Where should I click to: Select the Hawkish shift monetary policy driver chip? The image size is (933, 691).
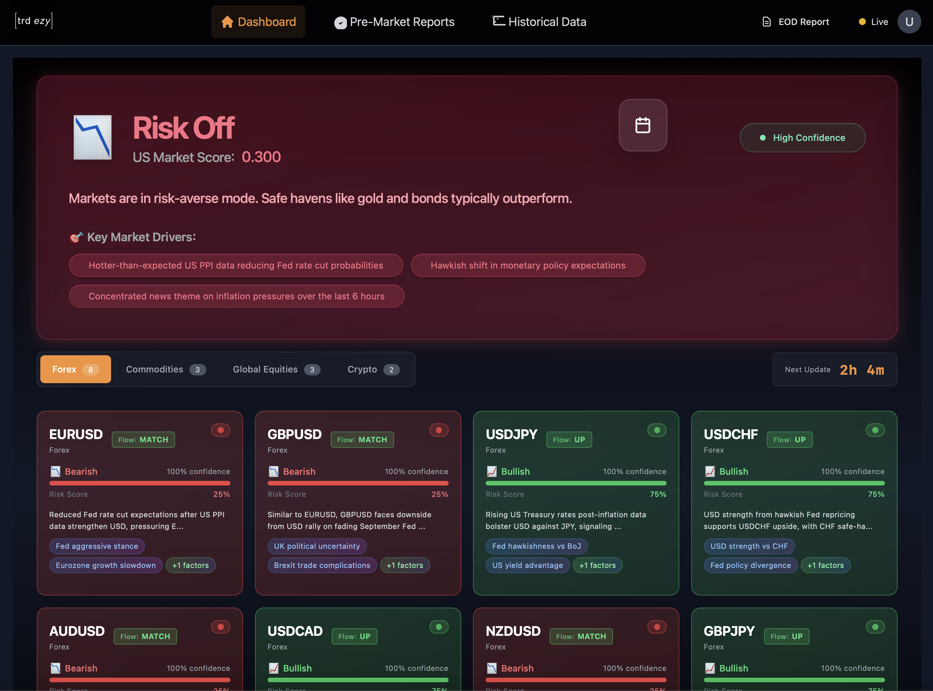click(528, 265)
